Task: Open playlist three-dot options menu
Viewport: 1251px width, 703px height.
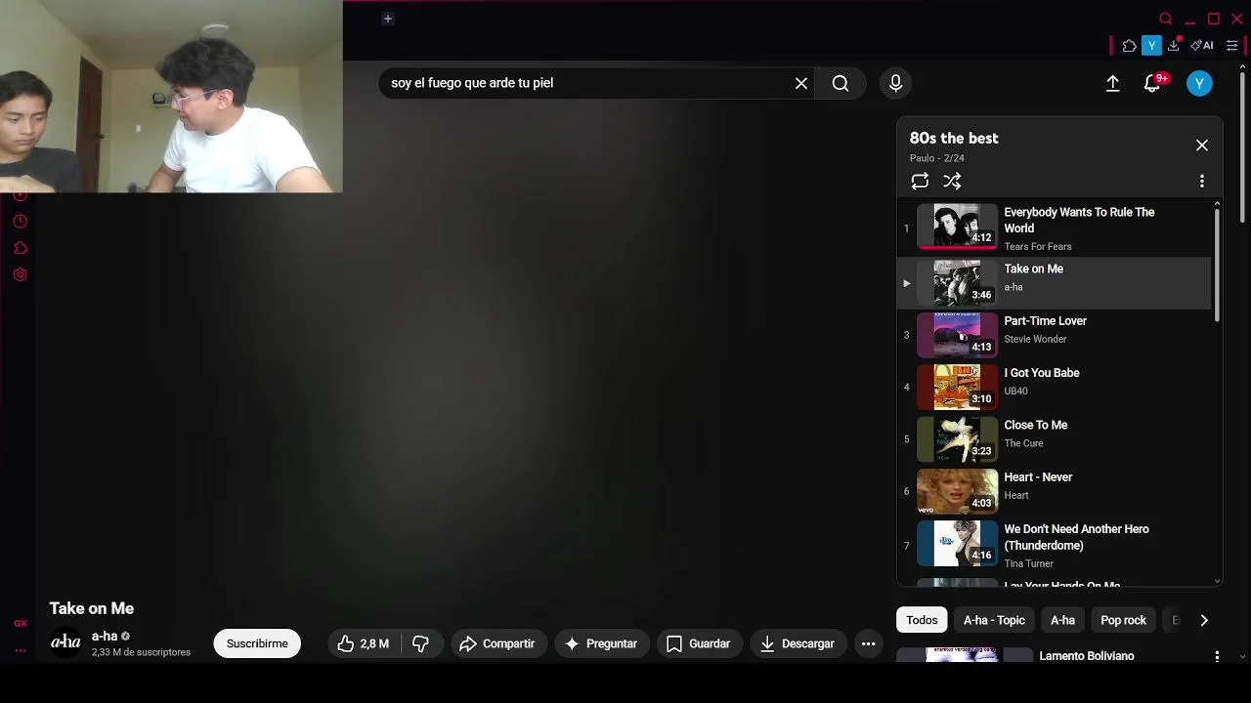Action: coord(1202,181)
